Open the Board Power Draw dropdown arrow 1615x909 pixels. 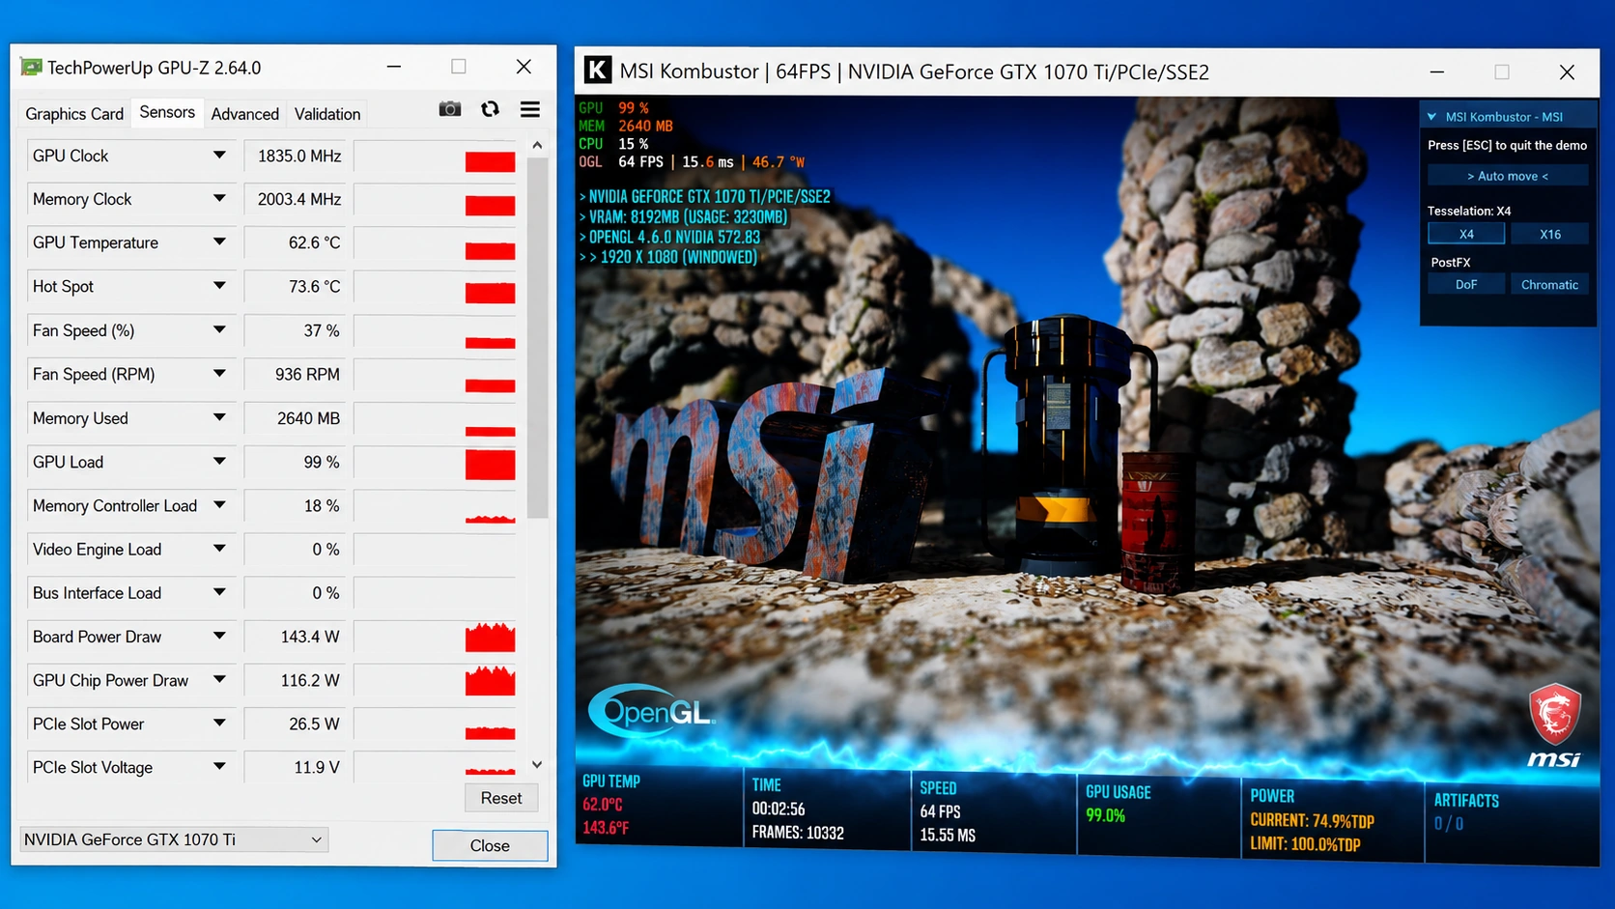point(219,637)
